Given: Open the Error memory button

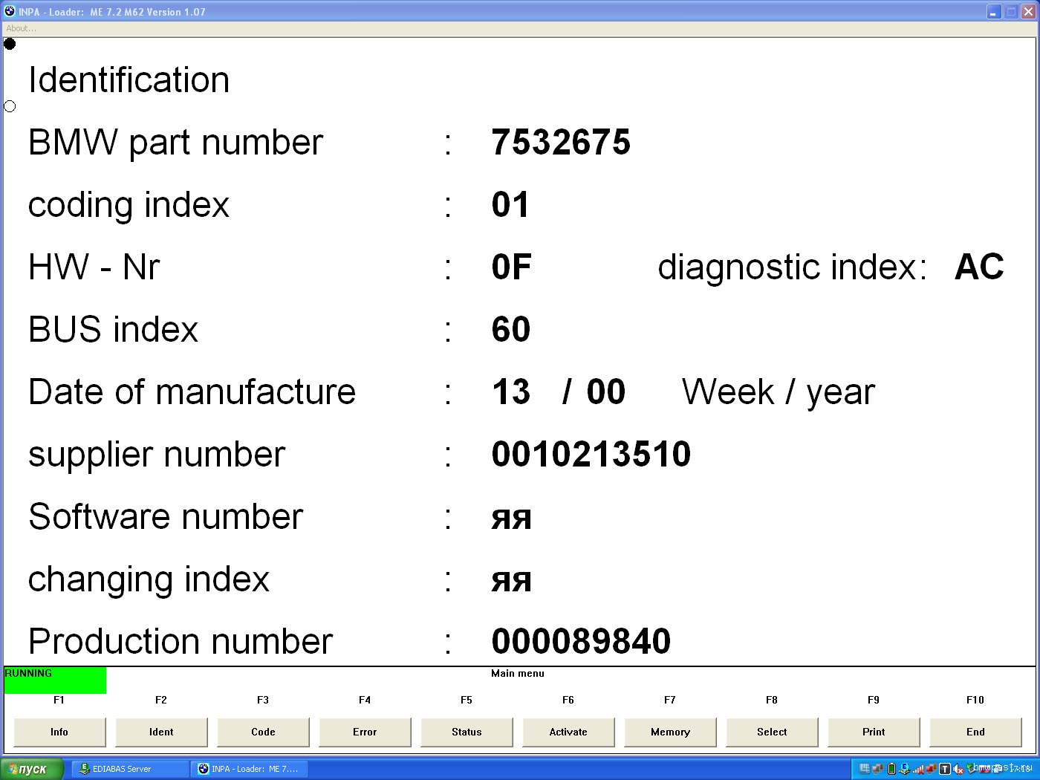Looking at the screenshot, I should coord(365,732).
